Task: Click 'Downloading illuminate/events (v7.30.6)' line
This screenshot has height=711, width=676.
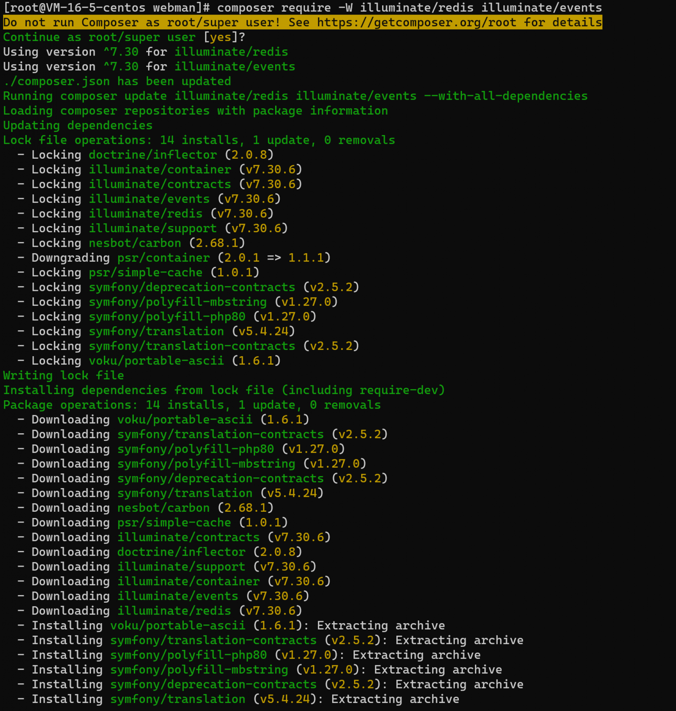Action: coord(163,596)
